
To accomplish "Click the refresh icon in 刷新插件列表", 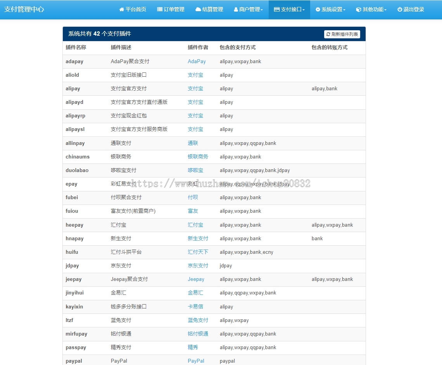I will tap(328, 34).
